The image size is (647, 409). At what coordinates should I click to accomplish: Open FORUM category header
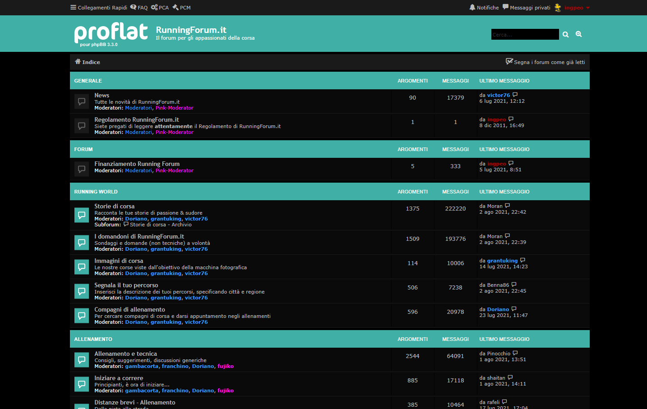[83, 149]
